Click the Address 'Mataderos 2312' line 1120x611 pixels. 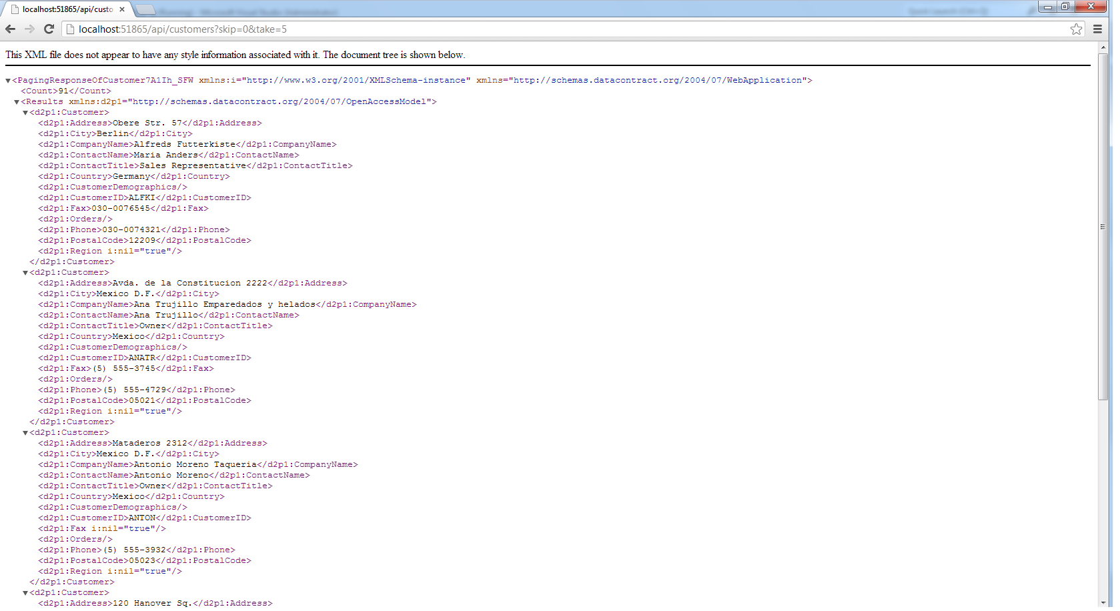(153, 444)
